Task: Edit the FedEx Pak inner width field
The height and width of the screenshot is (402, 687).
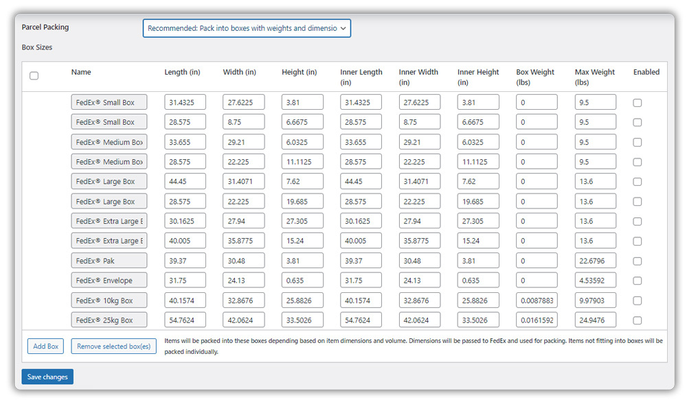Action: point(419,261)
